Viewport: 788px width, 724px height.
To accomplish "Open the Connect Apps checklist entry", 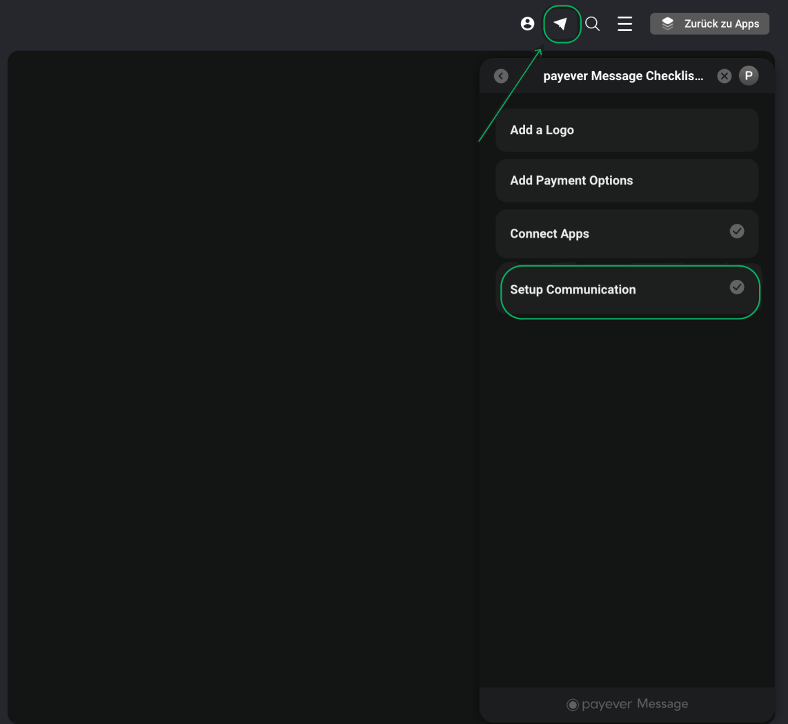I will pyautogui.click(x=627, y=234).
